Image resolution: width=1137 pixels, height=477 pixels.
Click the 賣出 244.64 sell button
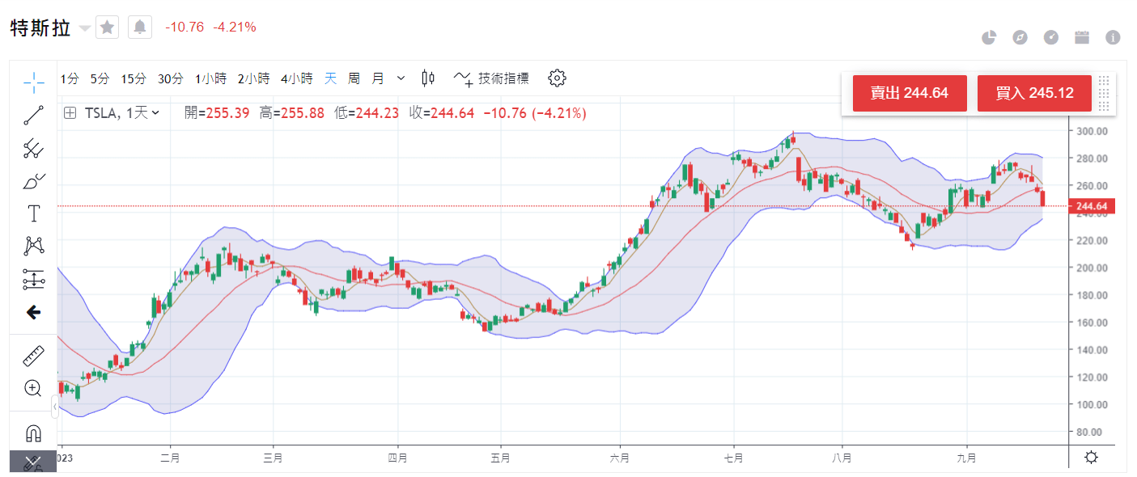pos(909,93)
